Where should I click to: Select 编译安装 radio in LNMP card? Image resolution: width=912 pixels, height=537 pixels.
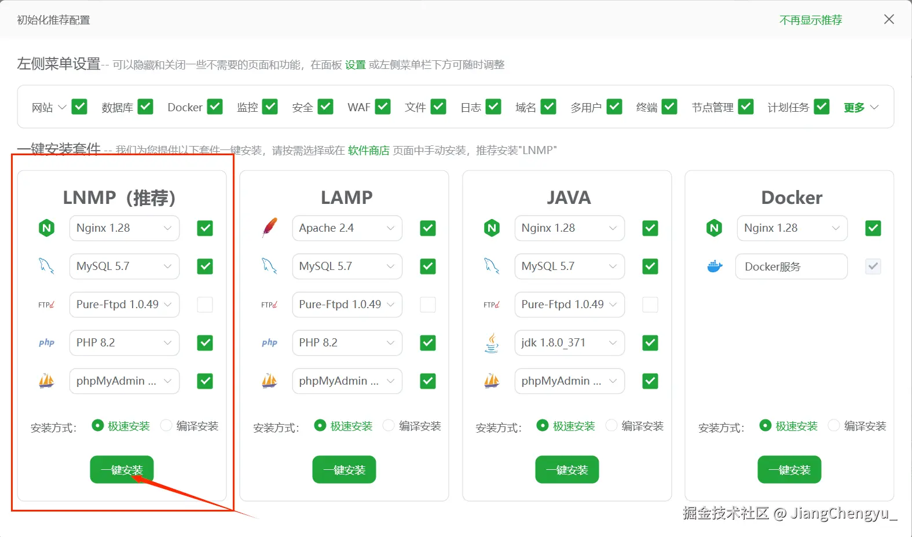pos(166,426)
